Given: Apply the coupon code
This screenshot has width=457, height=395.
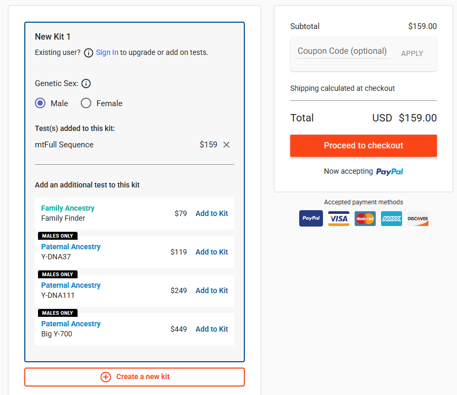Looking at the screenshot, I should coord(412,53).
